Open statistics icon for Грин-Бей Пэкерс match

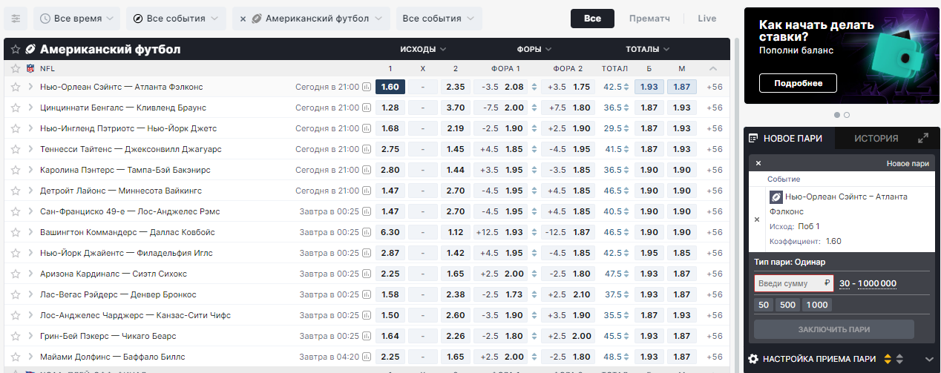pos(367,336)
